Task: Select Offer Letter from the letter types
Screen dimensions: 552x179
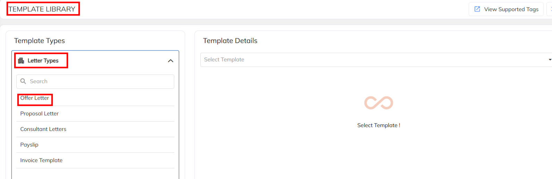Action: pyautogui.click(x=35, y=98)
